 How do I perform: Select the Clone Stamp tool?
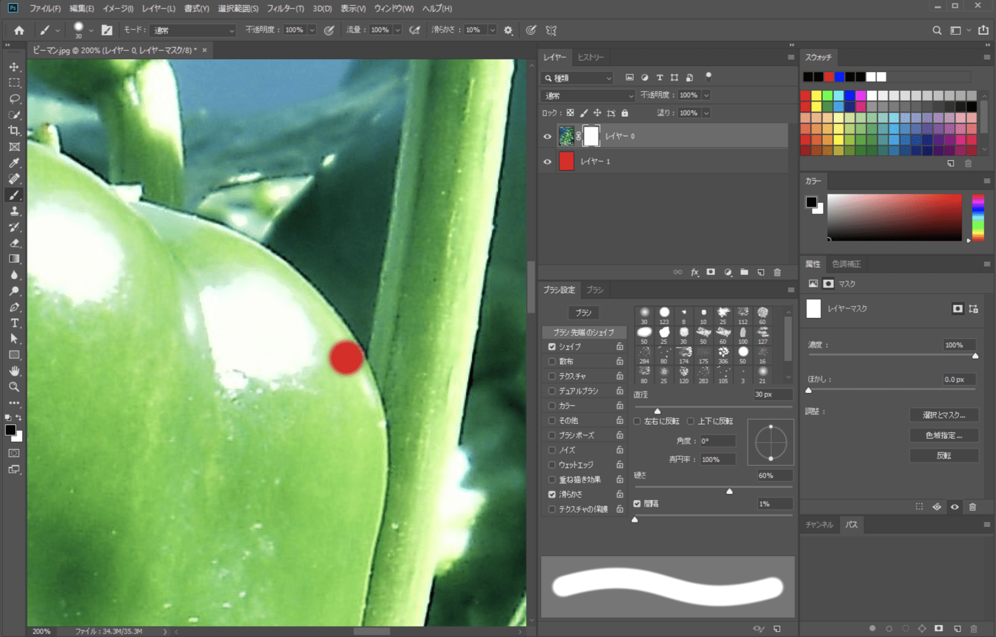tap(14, 211)
